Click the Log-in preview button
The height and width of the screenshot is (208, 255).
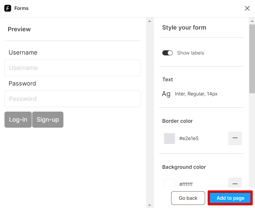click(x=18, y=120)
